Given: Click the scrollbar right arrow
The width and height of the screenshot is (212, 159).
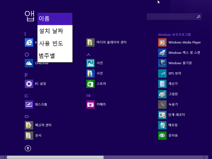Looking at the screenshot, I should coord(204,157).
